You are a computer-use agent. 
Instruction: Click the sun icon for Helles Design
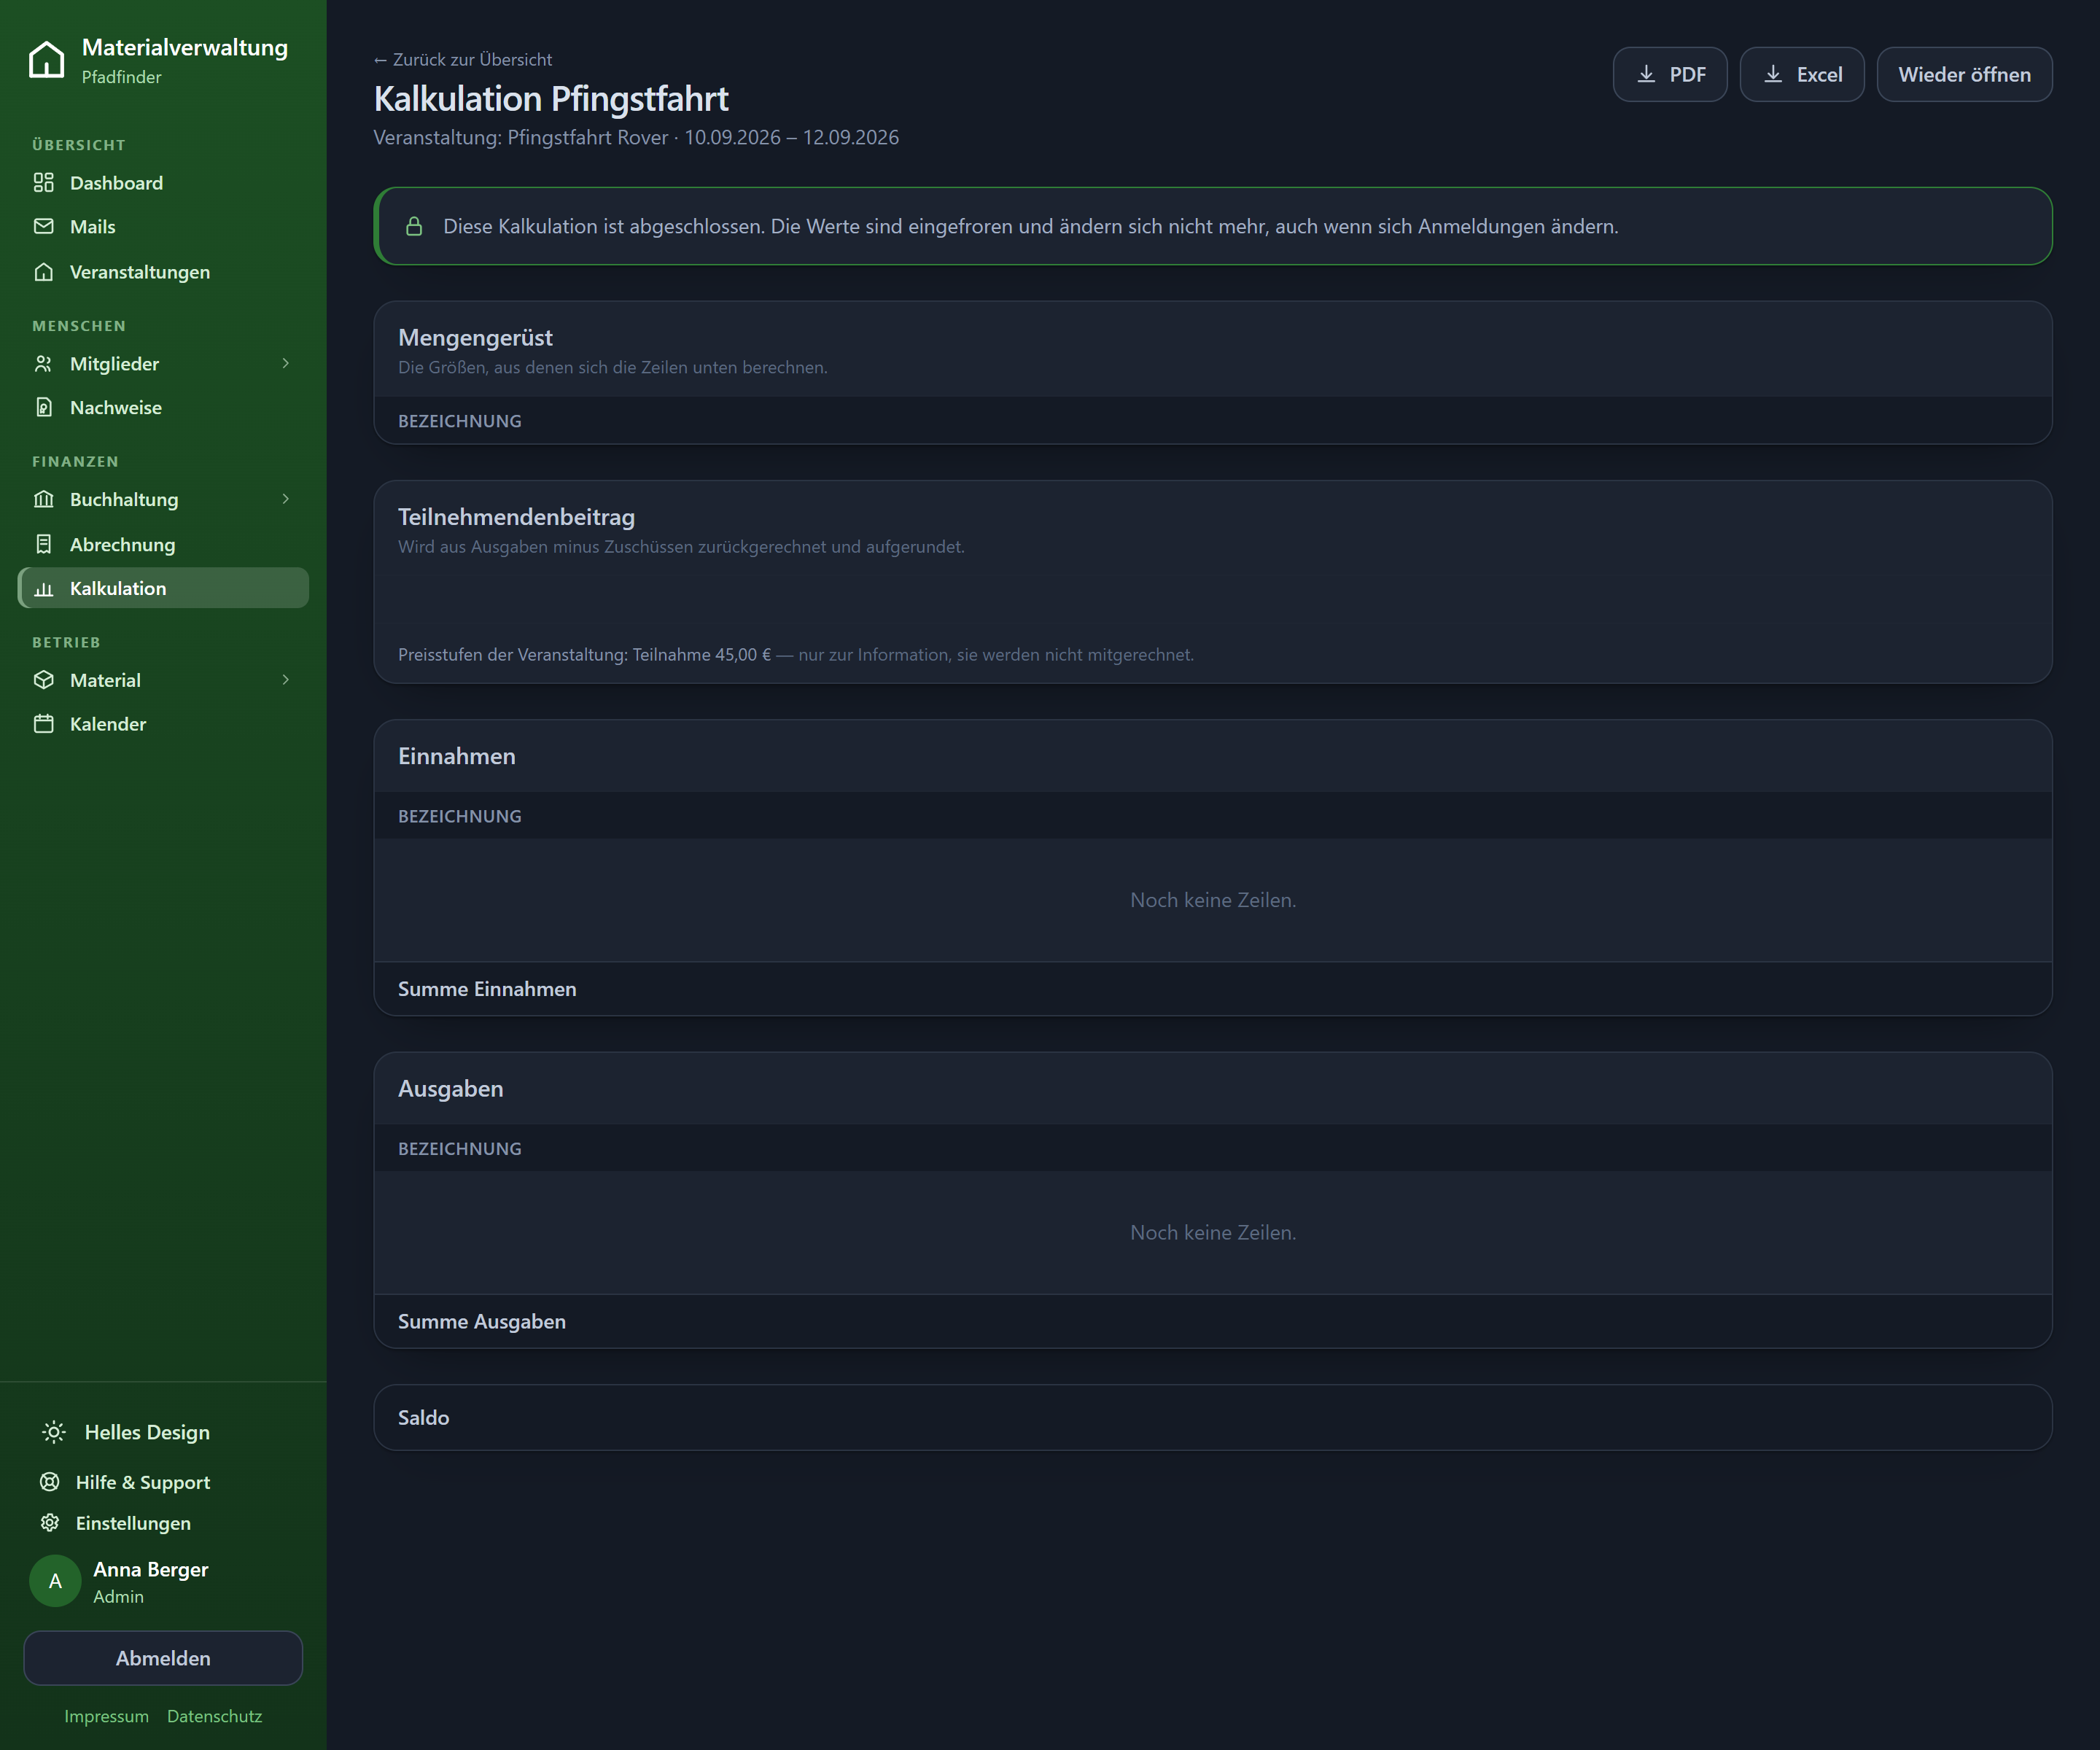(54, 1432)
